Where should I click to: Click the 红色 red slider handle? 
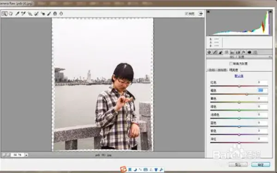239,86
